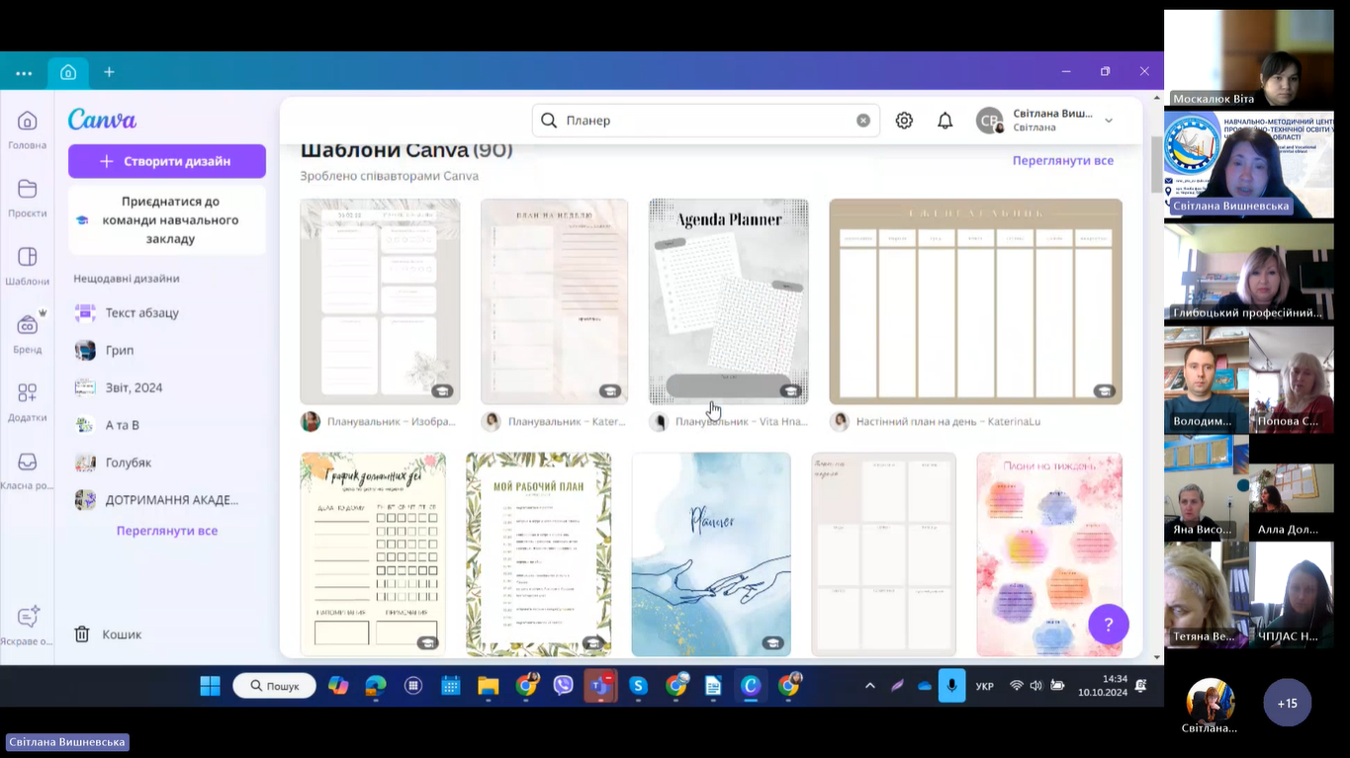Viewport: 1350px width, 758px height.
Task: Clear the search field with X icon
Action: [863, 121]
